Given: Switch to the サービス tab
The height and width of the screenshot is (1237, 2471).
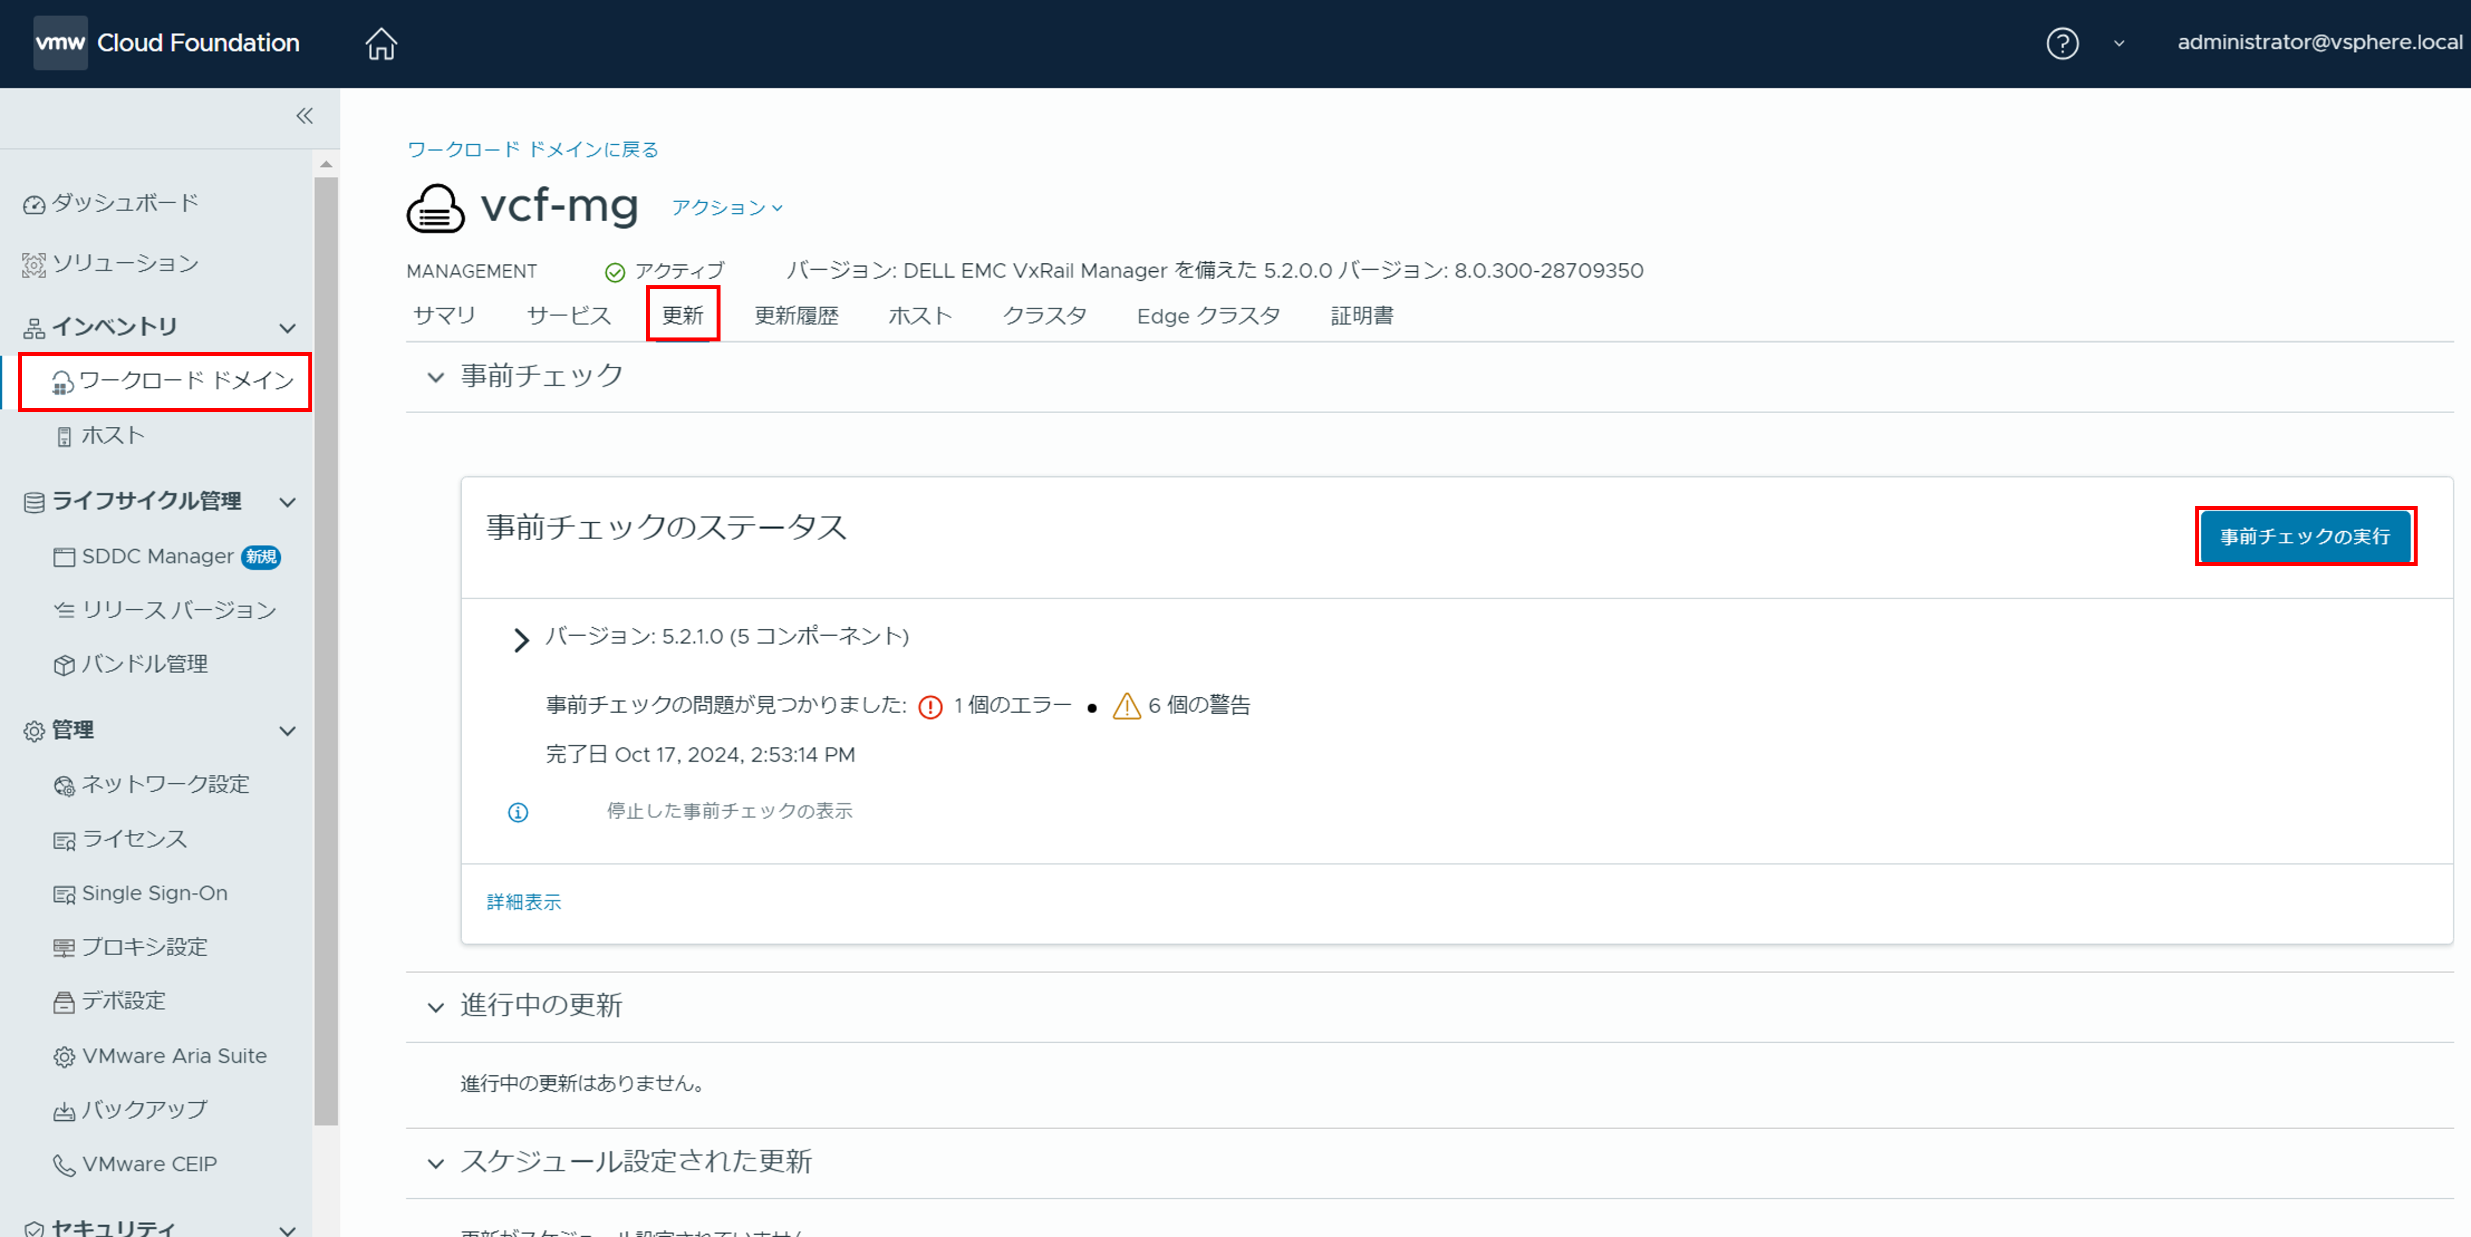Looking at the screenshot, I should 569,316.
